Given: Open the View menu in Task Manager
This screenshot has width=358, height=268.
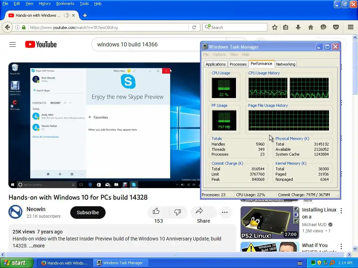Looking at the screenshot, I should (x=234, y=54).
